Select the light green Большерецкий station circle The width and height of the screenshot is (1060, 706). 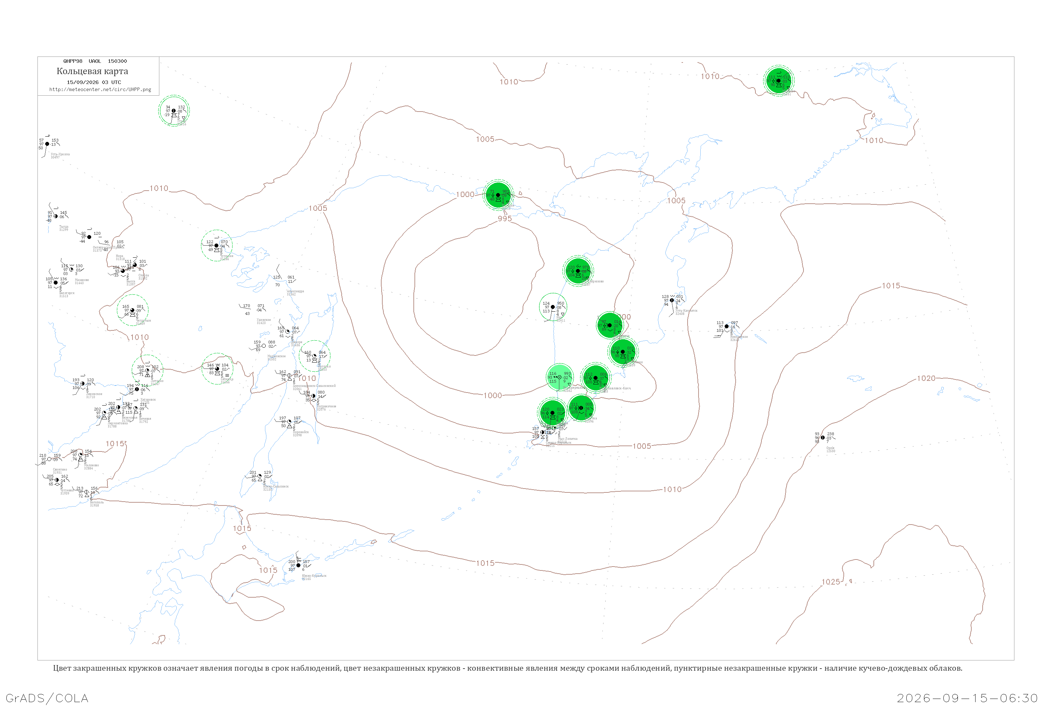[559, 377]
